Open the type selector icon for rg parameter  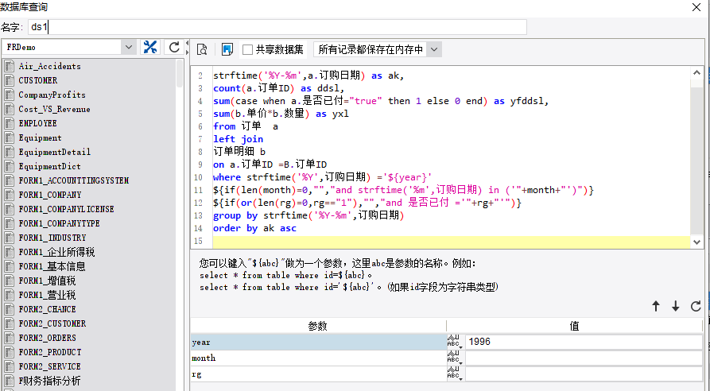pos(455,374)
